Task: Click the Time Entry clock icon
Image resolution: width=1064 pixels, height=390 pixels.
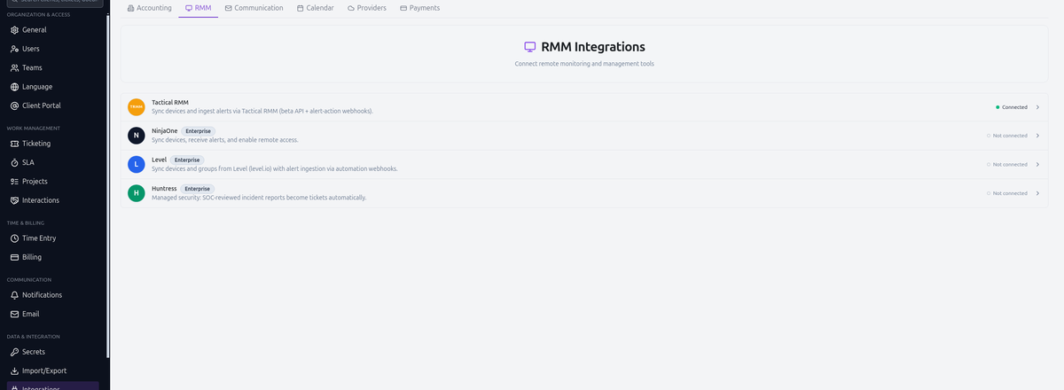Action: tap(14, 238)
